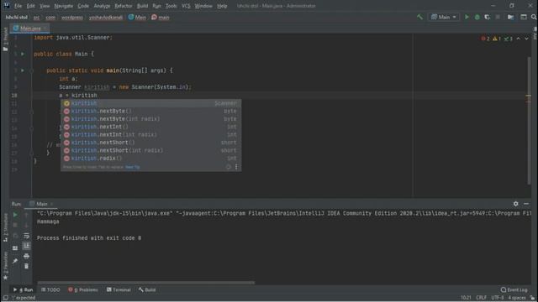Open the Problems tool window
The height and width of the screenshot is (302, 538).
pos(82,289)
